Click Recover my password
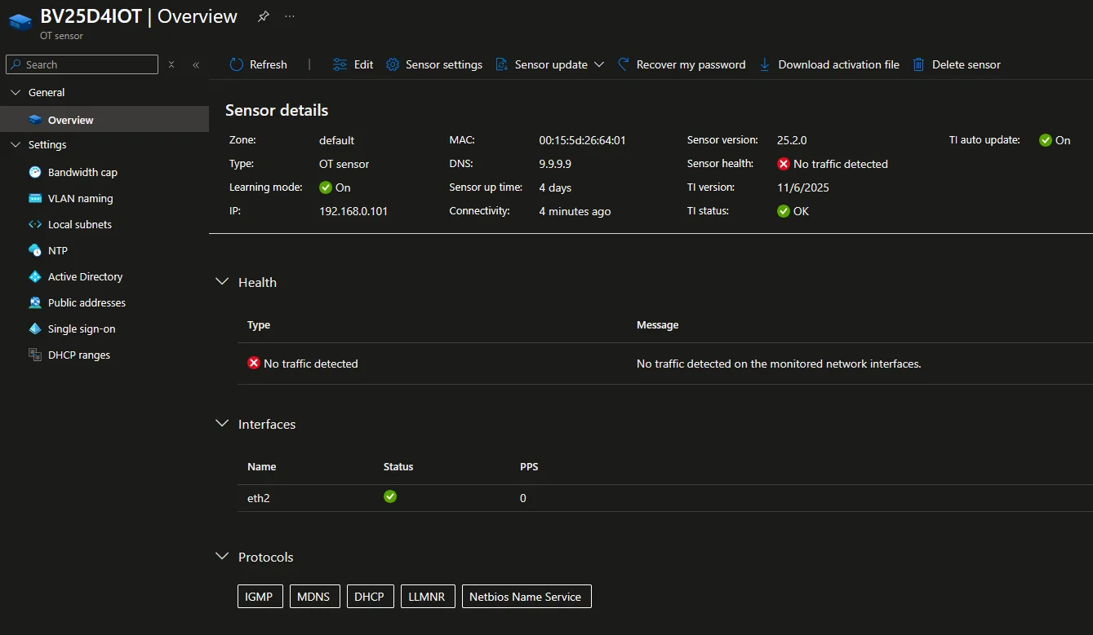This screenshot has height=635, width=1093. click(x=690, y=64)
